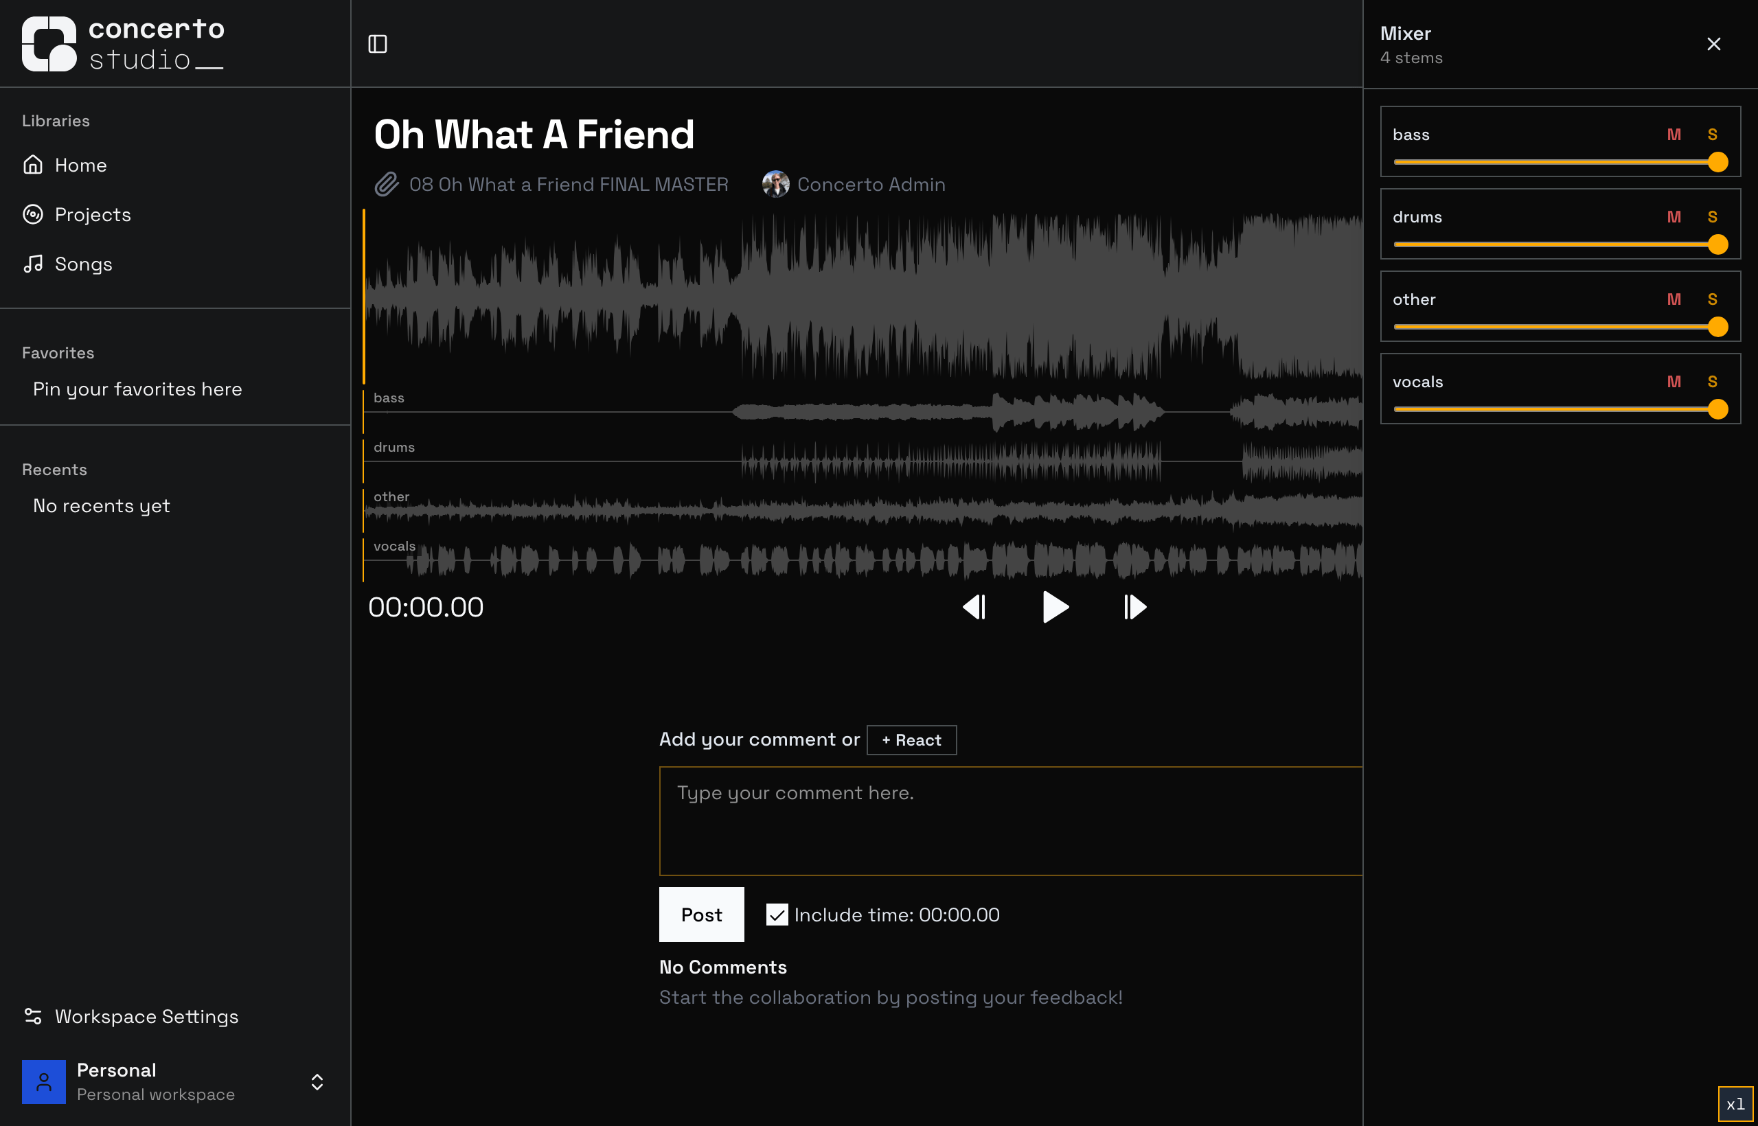Mute the bass stem
This screenshot has height=1126, width=1758.
[1674, 135]
